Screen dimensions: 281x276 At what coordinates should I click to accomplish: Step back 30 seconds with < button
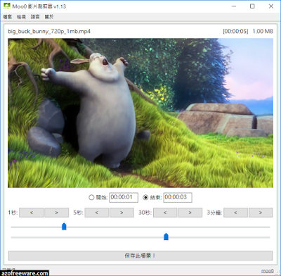tap(165, 213)
